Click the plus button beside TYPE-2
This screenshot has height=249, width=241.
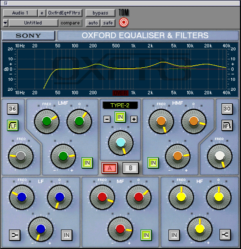click(x=134, y=119)
